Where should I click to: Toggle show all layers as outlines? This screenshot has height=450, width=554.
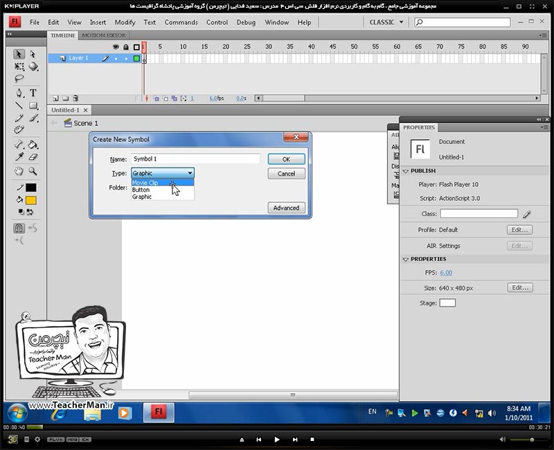click(136, 47)
